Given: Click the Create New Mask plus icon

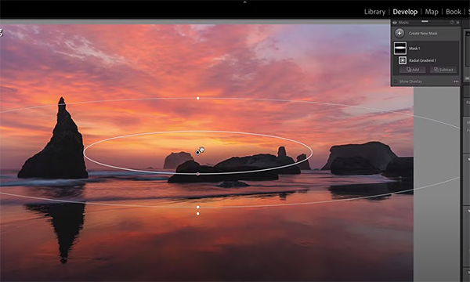Looking at the screenshot, I should coord(399,33).
